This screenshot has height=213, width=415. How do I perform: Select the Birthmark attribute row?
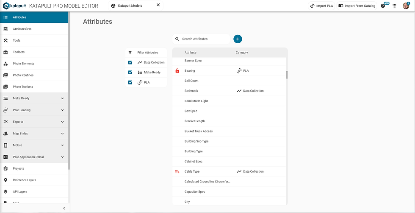click(230, 91)
